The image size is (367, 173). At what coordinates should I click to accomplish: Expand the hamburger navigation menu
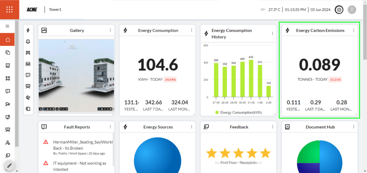pos(7,26)
